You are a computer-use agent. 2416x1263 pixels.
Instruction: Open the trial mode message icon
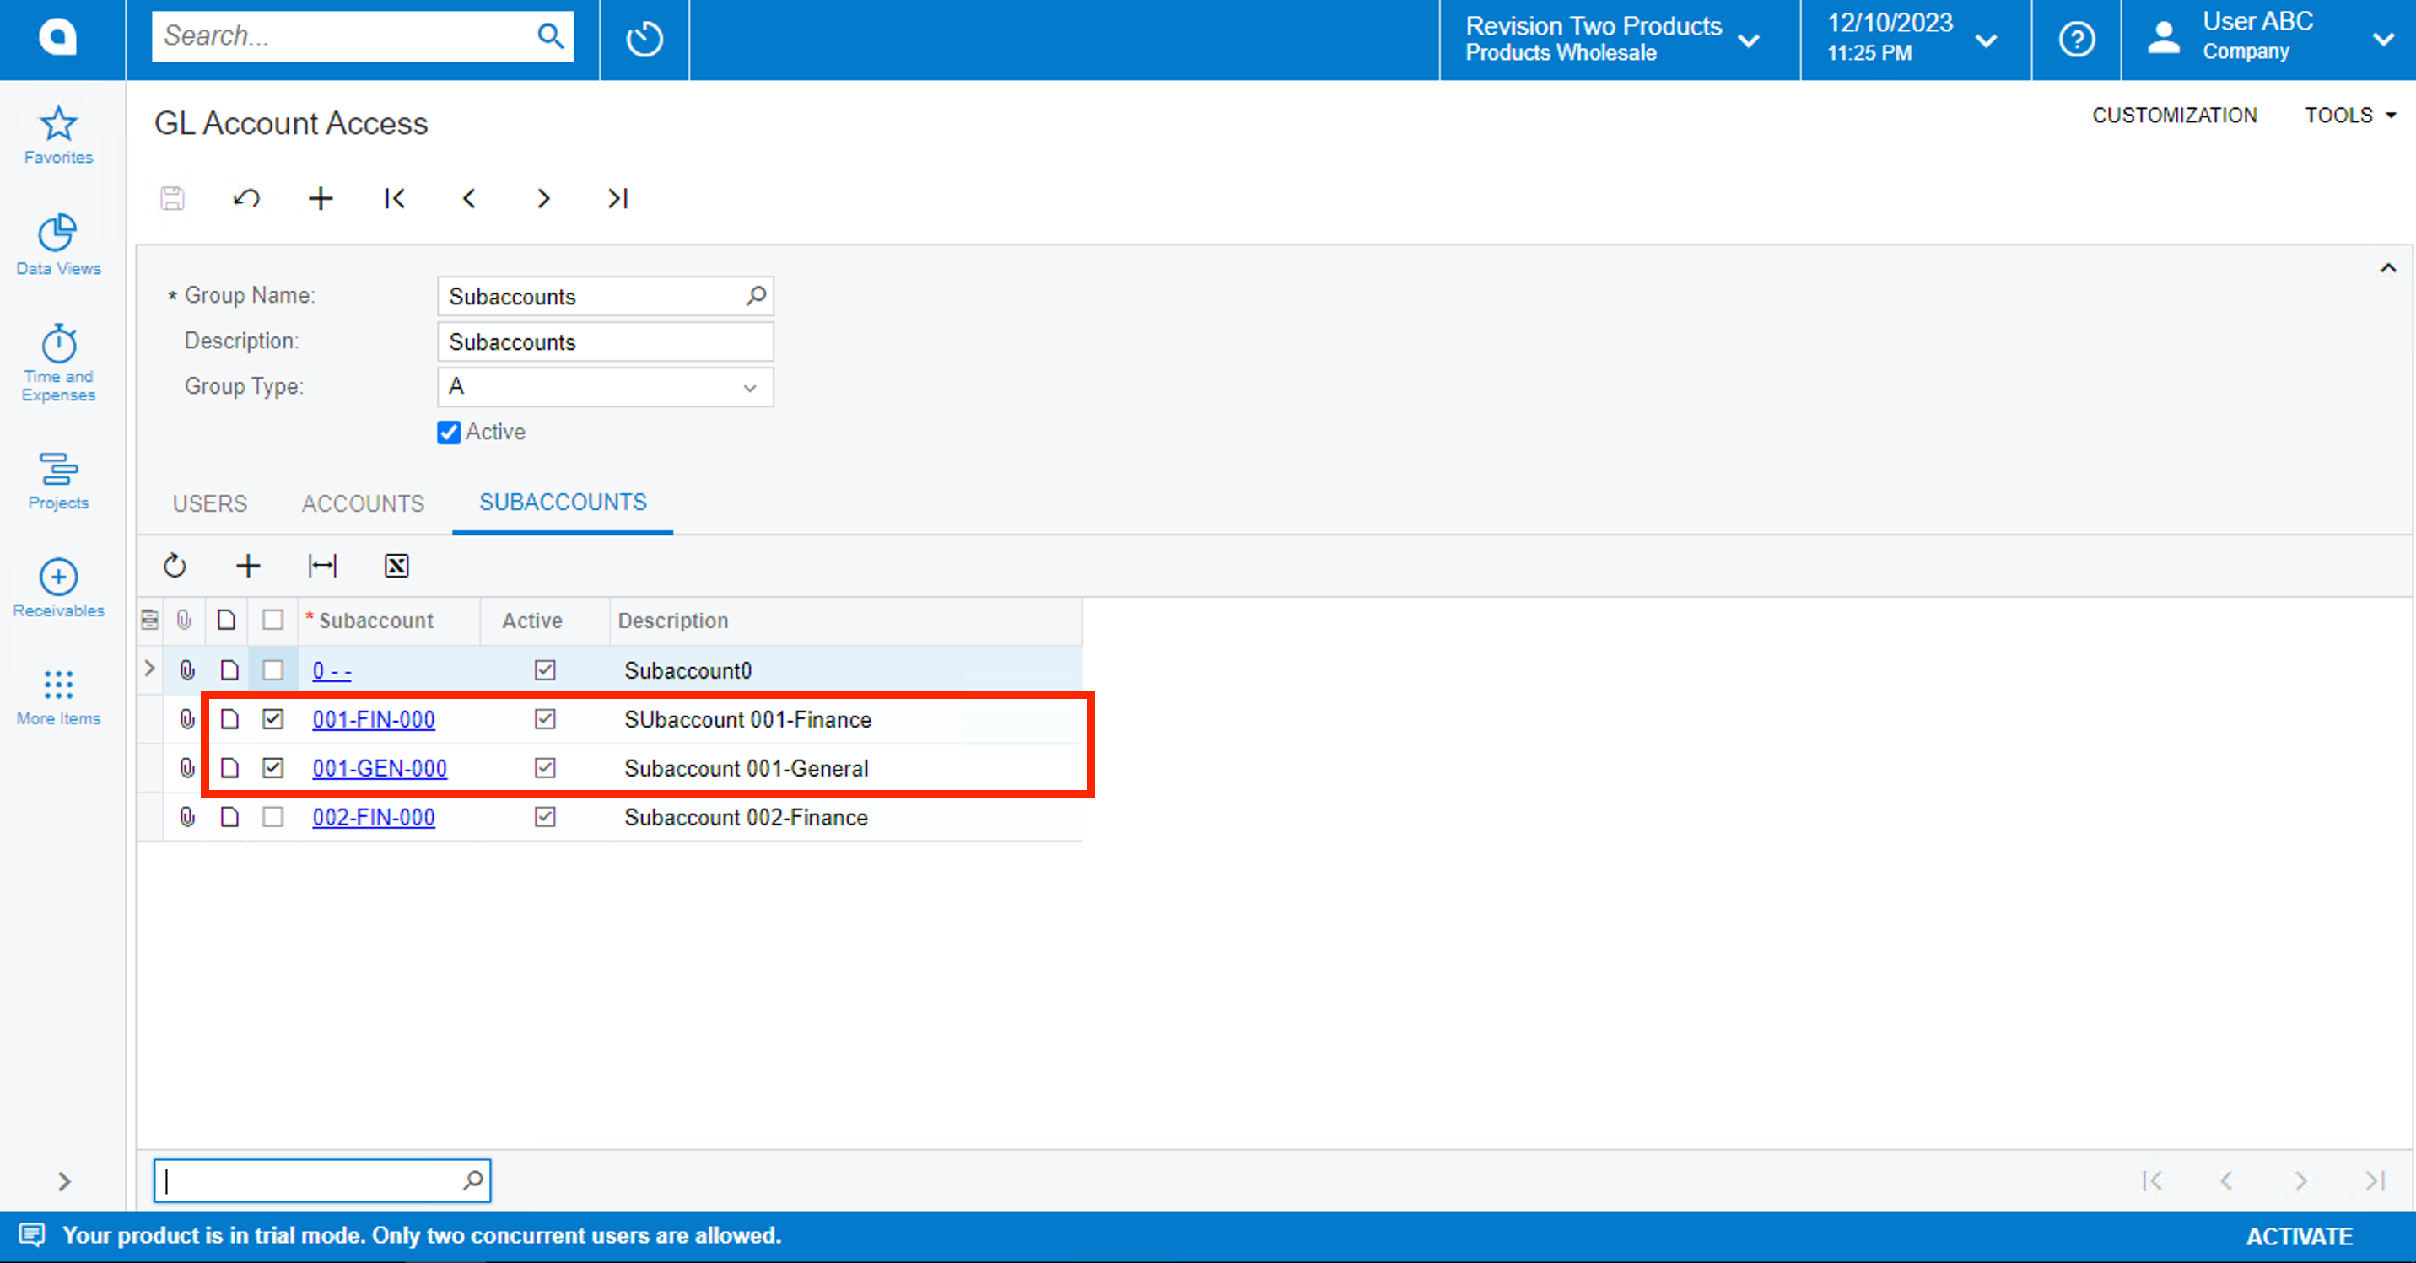point(31,1235)
